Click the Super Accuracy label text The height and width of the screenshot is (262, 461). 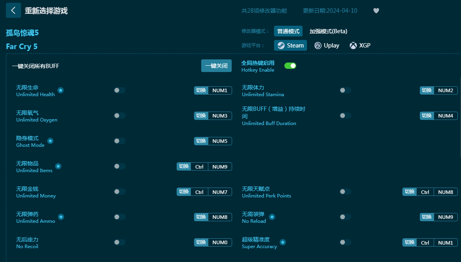(259, 247)
